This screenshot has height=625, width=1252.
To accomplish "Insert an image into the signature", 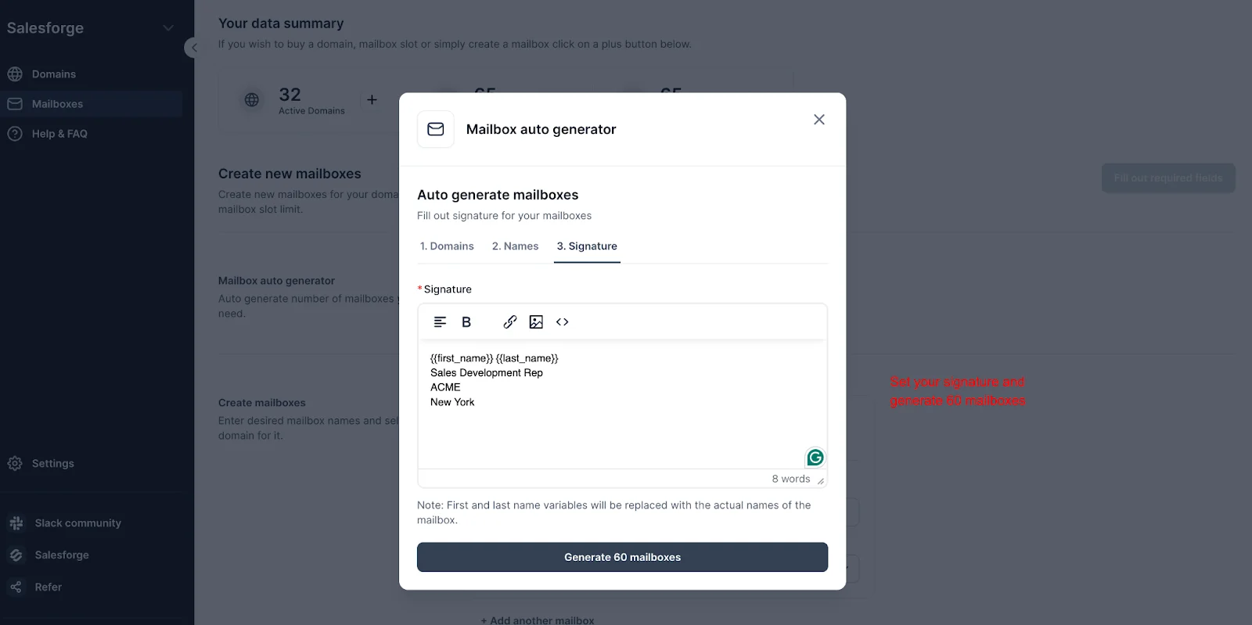I will tap(536, 321).
